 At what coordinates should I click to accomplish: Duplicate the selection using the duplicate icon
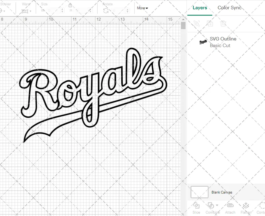click(211, 24)
